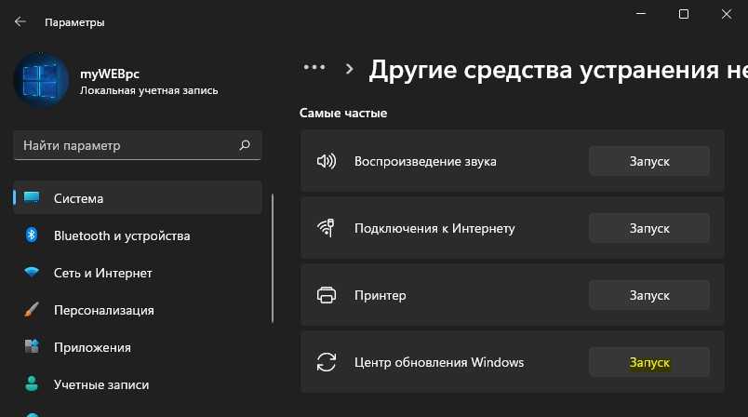Click the myWEBpc account name

(x=110, y=74)
